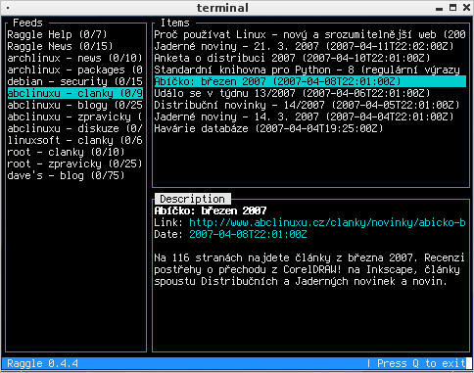474x373 pixels.
Task: Select the linuxsoft - clanky feed
Action: coord(74,140)
